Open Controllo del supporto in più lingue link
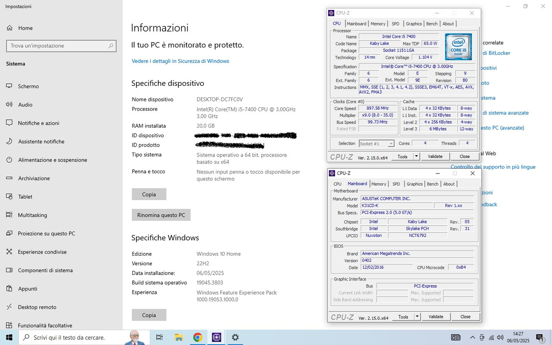 (493, 167)
